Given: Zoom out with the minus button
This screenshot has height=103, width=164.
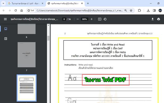Looking at the screenshot, I should click(x=78, y=19).
